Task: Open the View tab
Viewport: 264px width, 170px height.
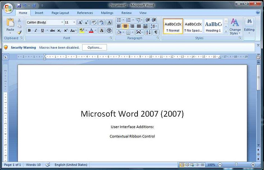Action: 143,13
